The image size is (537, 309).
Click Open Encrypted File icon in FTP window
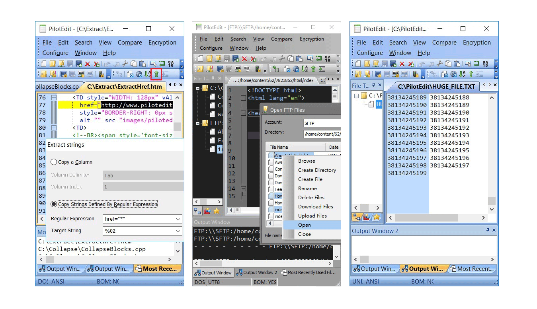coord(201,69)
